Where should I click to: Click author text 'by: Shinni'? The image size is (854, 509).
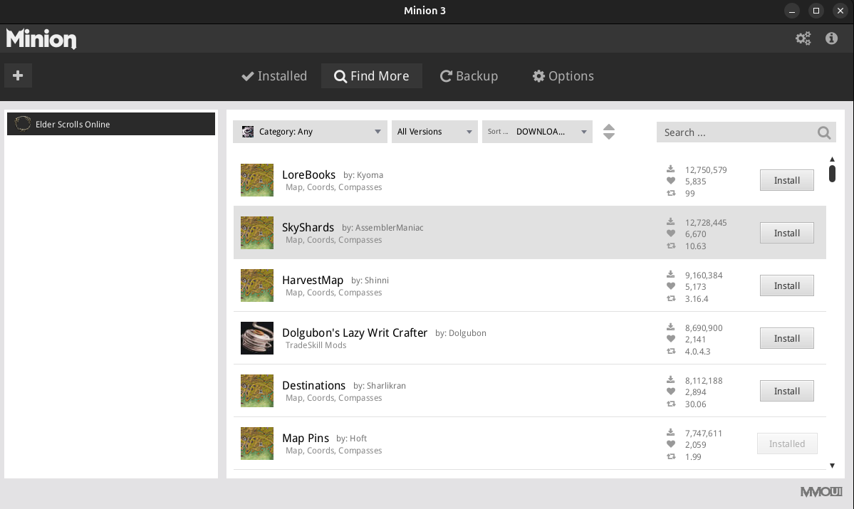pos(370,280)
